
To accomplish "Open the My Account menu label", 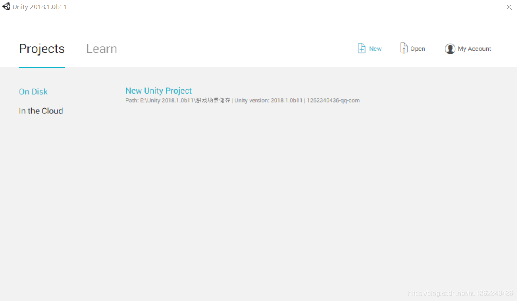I will pos(474,49).
